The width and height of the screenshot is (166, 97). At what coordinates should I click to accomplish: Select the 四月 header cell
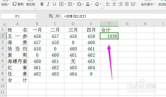91,30
